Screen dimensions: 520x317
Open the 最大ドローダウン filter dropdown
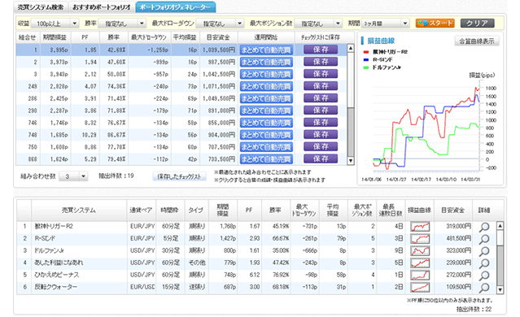pos(220,24)
